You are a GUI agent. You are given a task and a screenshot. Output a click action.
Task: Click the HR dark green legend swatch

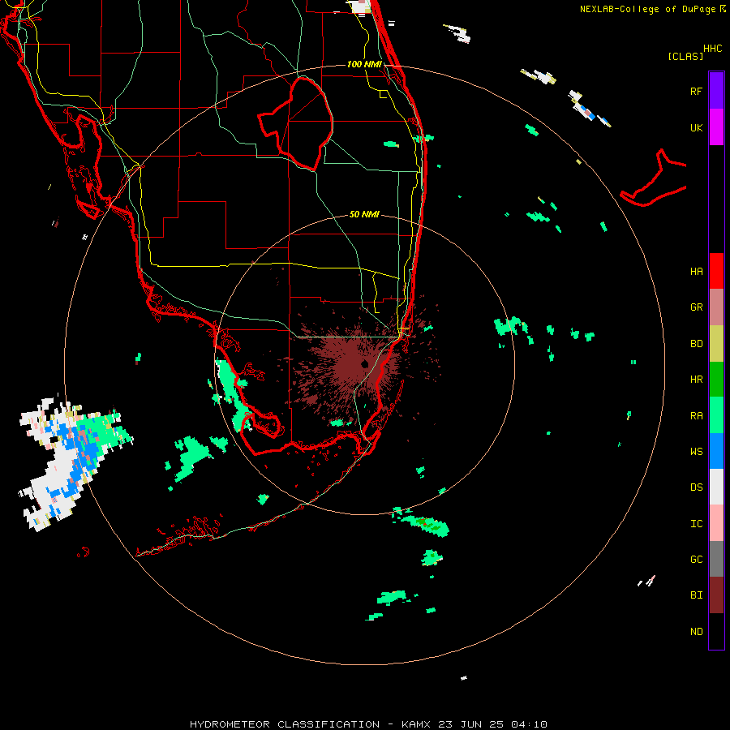pos(716,380)
